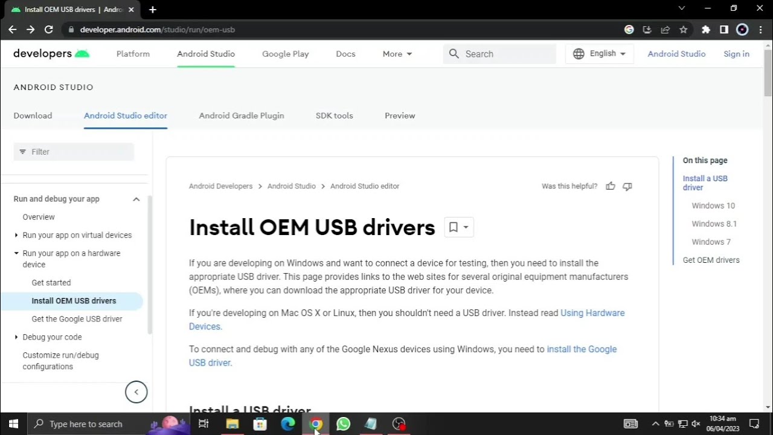The height and width of the screenshot is (435, 773).
Task: Click the site Search box
Action: click(x=499, y=54)
